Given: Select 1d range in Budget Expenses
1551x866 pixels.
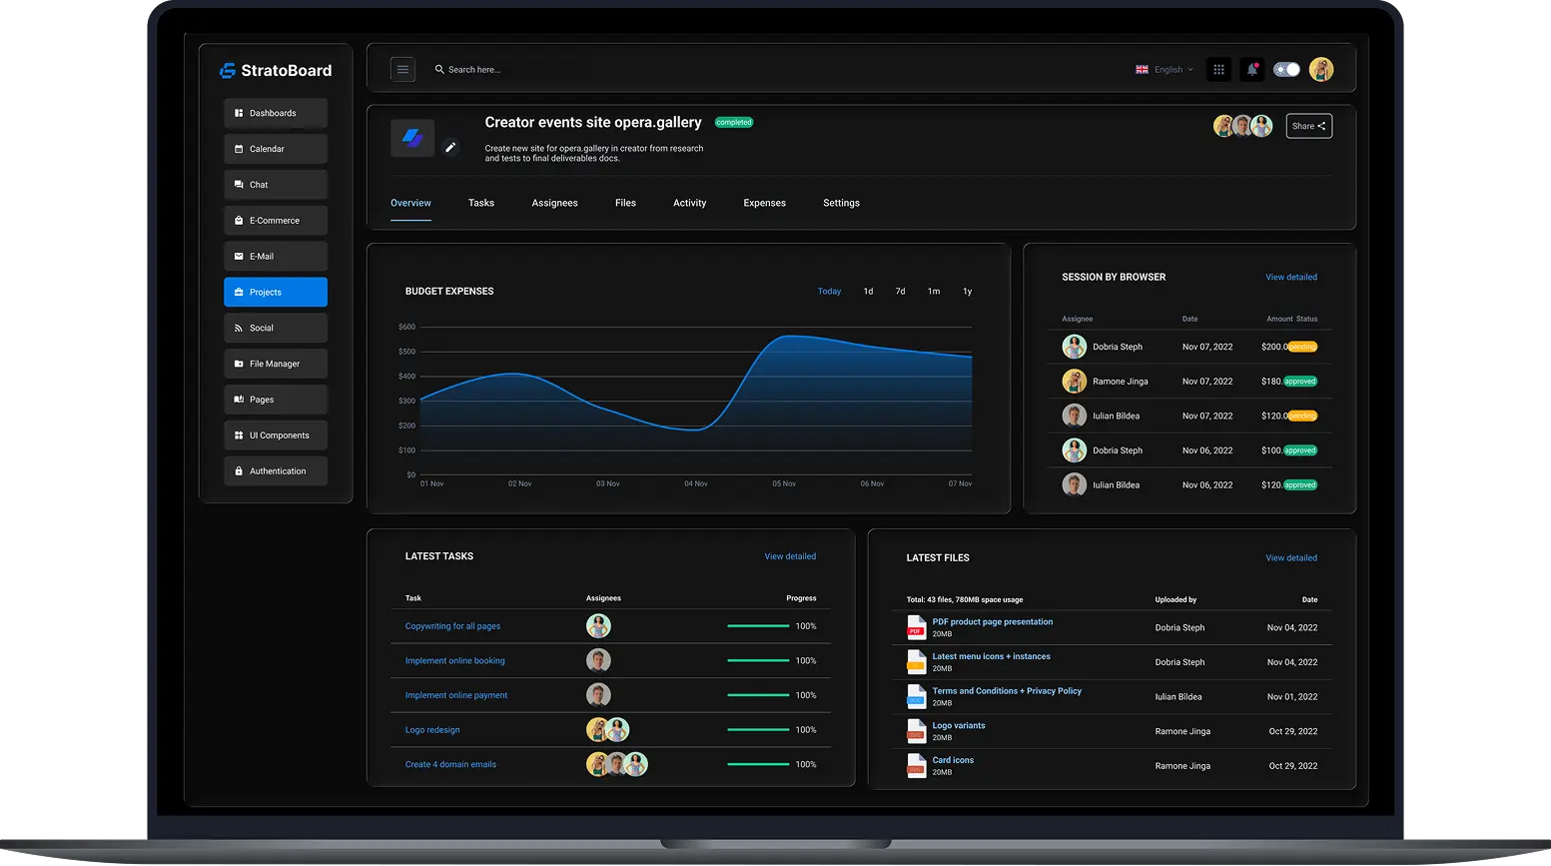Looking at the screenshot, I should pos(868,292).
